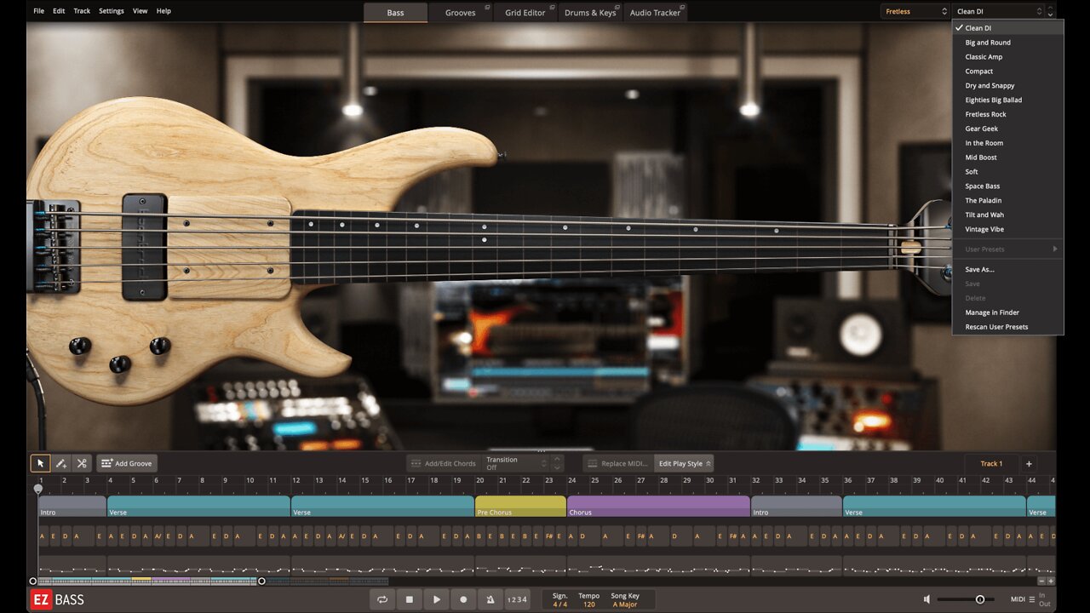Select the Chorus song block
The image size is (1090, 613).
click(658, 507)
